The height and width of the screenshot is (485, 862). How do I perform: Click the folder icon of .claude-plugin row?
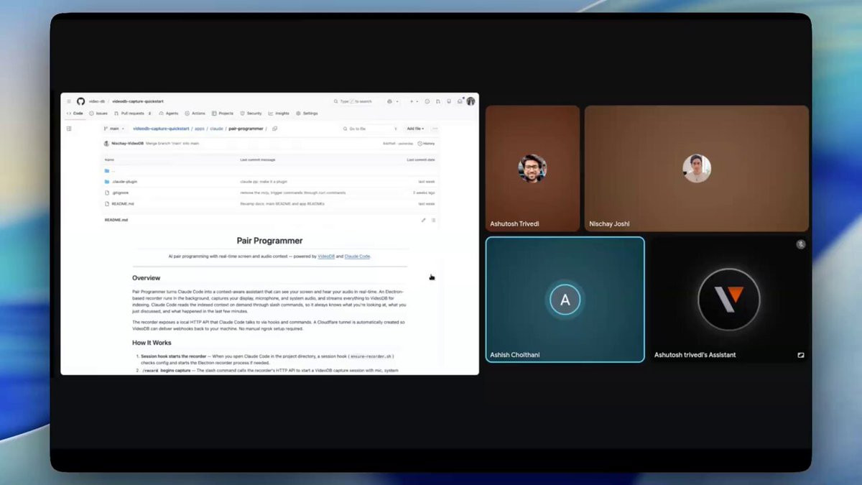107,182
